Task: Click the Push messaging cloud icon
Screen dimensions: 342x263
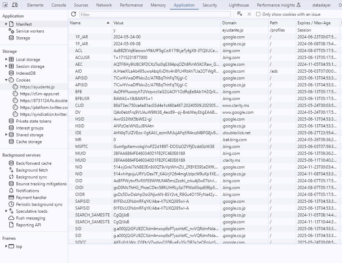Action: 11,218
